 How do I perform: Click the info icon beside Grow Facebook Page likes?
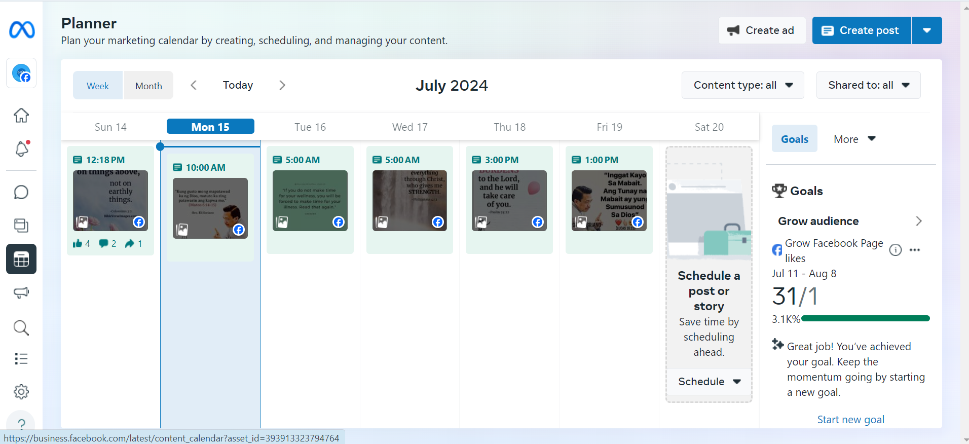[896, 250]
